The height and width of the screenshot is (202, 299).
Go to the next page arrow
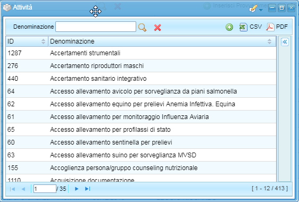tap(77, 189)
